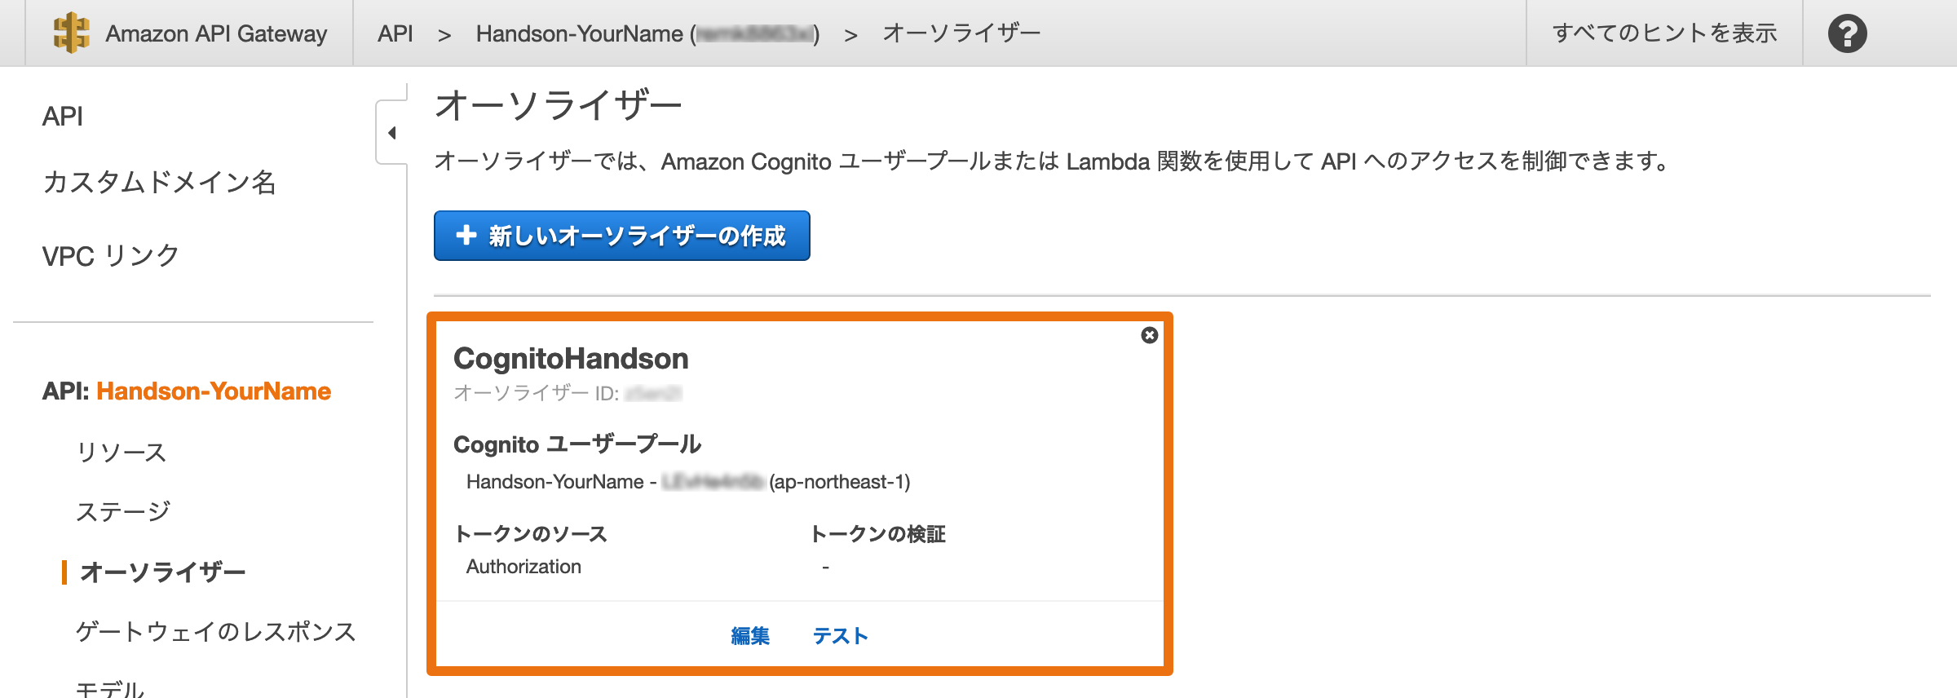1957x698 pixels.
Task: Delete CognitoHandson authorizer via X icon
Action: [1149, 335]
